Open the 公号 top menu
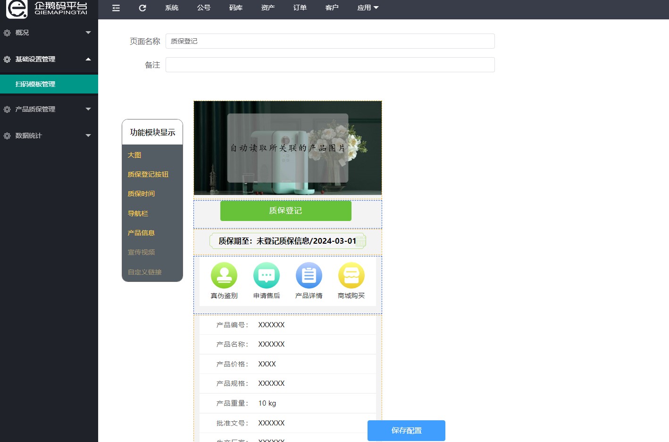669x442 pixels. [x=204, y=8]
